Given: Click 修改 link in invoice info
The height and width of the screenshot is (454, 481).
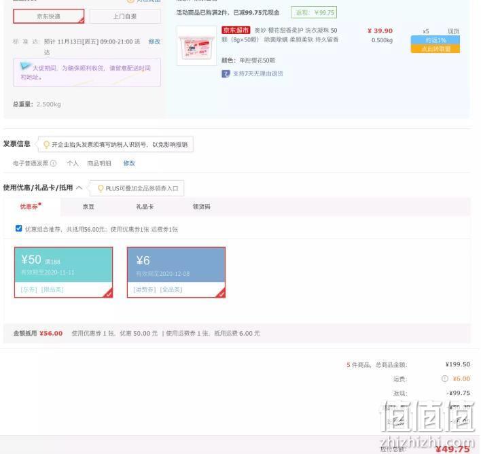Looking at the screenshot, I should click(129, 163).
